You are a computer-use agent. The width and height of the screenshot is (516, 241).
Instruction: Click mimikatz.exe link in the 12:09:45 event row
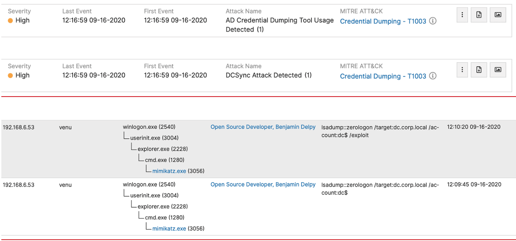tap(169, 228)
